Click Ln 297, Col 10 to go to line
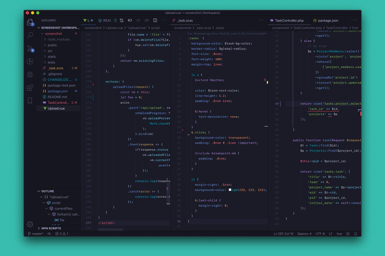The height and width of the screenshot is (256, 385). click(x=283, y=234)
